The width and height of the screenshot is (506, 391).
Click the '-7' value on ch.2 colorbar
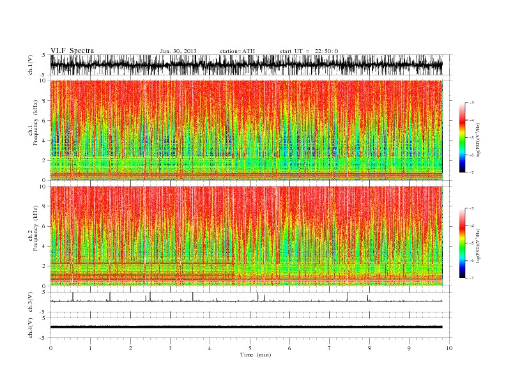(471, 278)
